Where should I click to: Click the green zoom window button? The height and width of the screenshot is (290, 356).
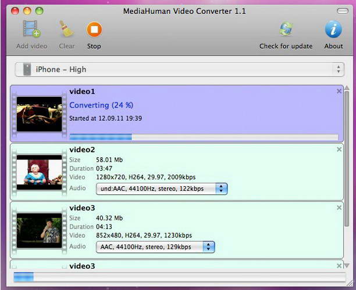tap(40, 11)
